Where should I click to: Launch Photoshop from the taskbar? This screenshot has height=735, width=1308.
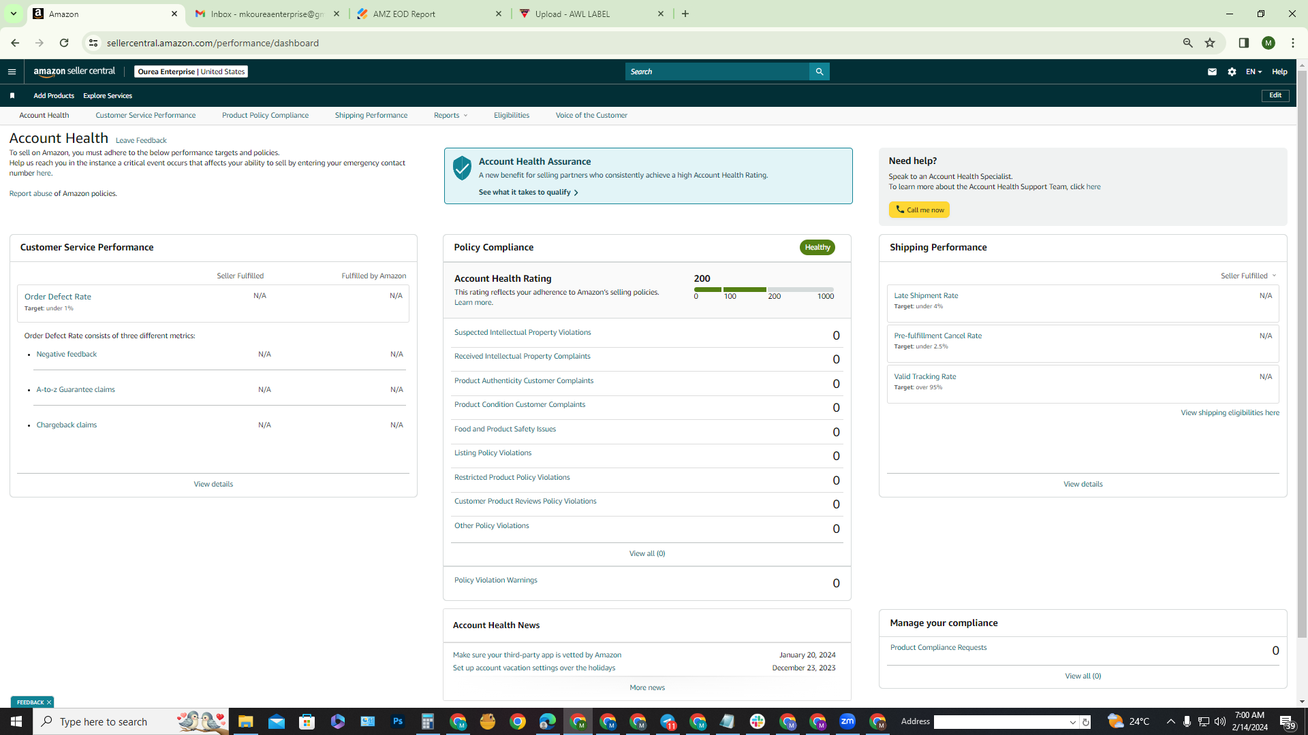(398, 721)
